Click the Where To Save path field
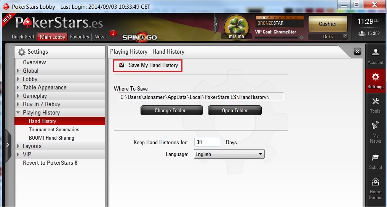The height and width of the screenshot is (207, 387). (x=201, y=97)
